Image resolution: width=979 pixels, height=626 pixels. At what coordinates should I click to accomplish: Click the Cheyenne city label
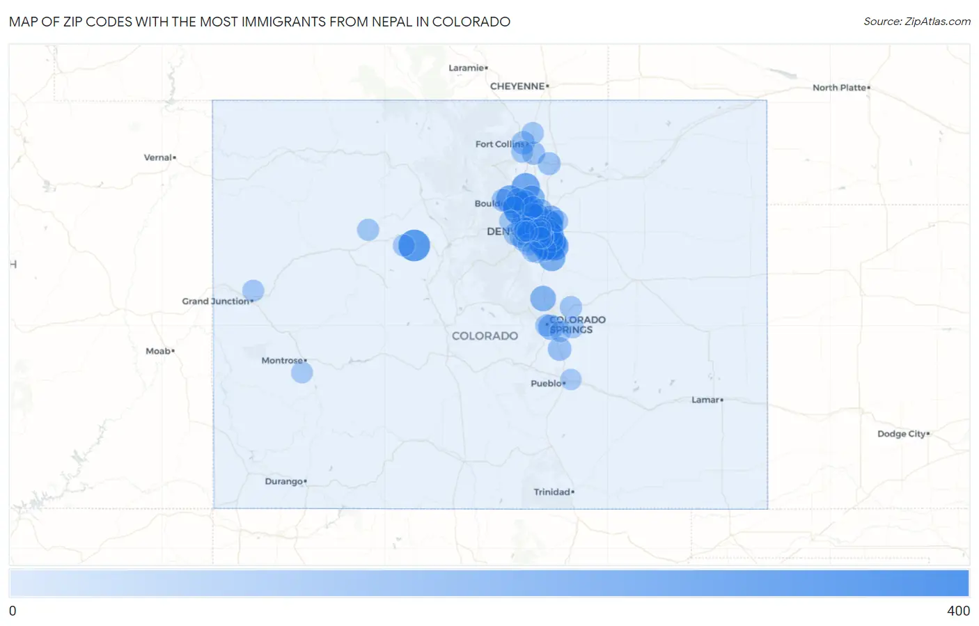coord(517,86)
